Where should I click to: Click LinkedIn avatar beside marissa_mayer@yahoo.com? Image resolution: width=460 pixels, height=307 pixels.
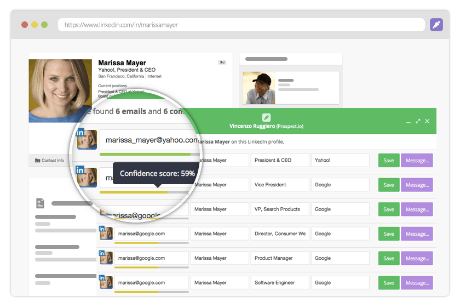(87, 139)
